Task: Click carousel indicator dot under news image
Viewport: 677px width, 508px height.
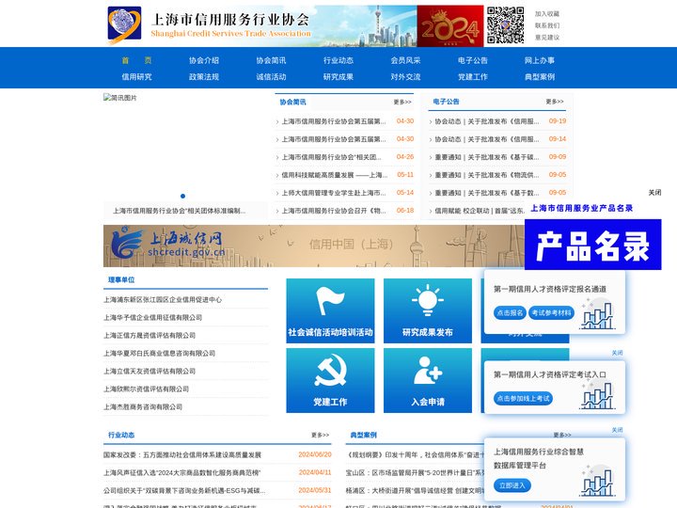Action: [x=182, y=196]
